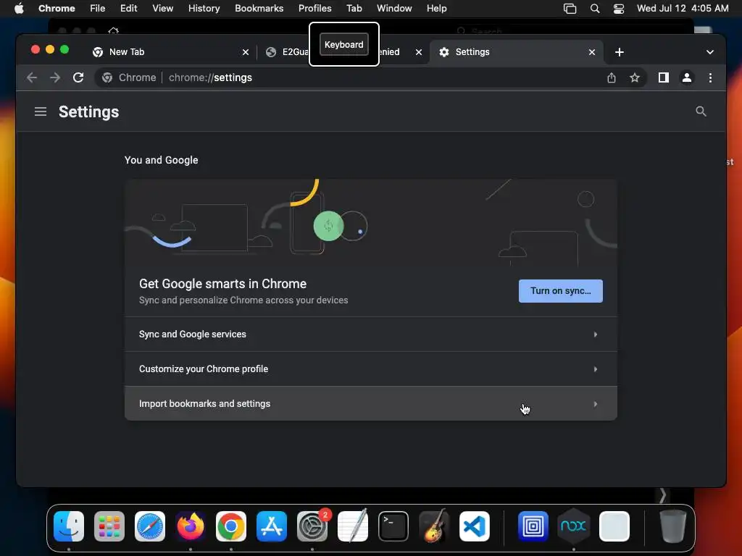Launch GarageBand from the Dock
This screenshot has height=556, width=742.
tap(434, 526)
